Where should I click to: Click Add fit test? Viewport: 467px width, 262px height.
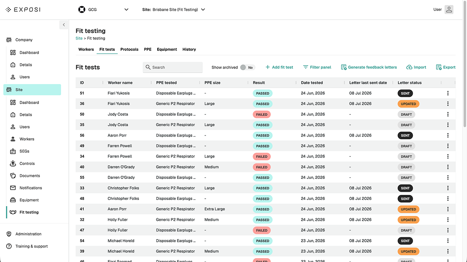(279, 67)
